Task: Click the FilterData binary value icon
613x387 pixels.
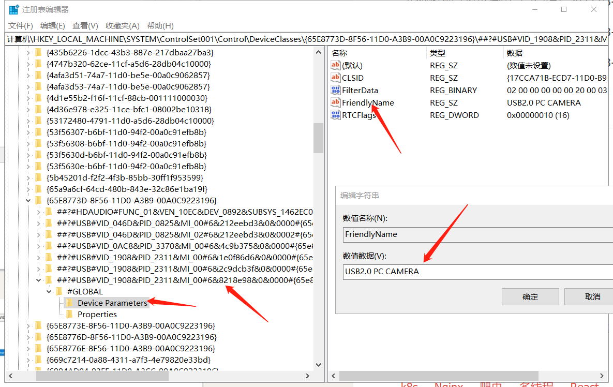Action: pyautogui.click(x=336, y=90)
